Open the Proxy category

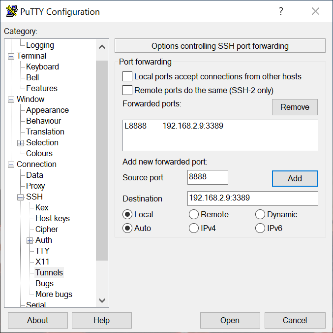[35, 186]
